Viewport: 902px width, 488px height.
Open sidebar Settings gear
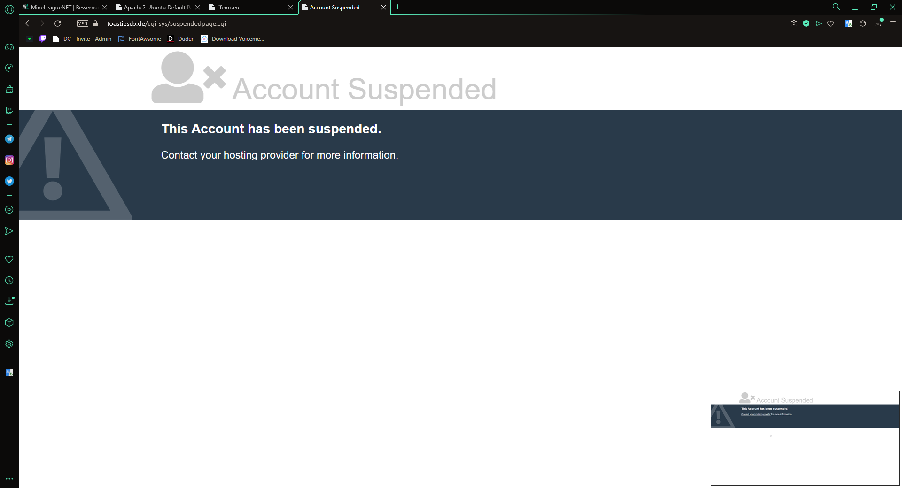9,344
